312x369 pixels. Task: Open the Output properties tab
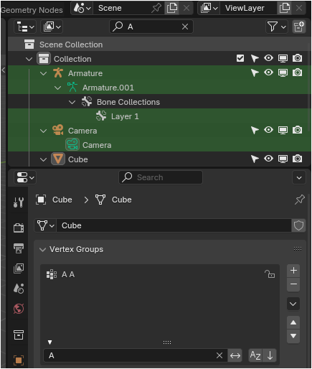point(19,248)
